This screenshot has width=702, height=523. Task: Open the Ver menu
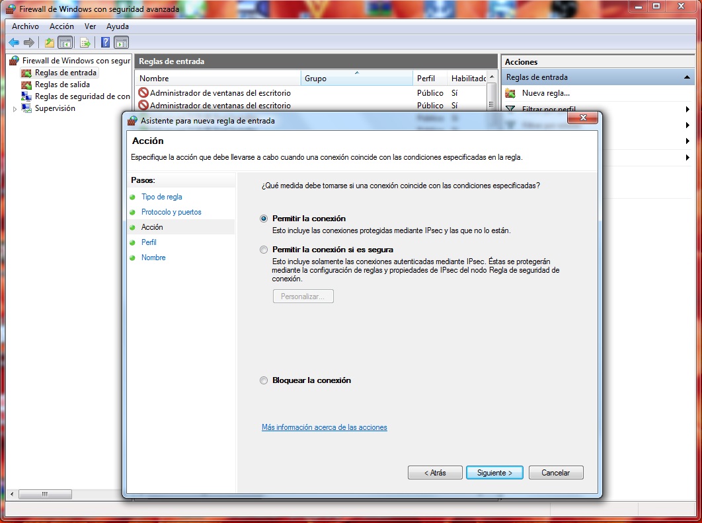(x=90, y=26)
